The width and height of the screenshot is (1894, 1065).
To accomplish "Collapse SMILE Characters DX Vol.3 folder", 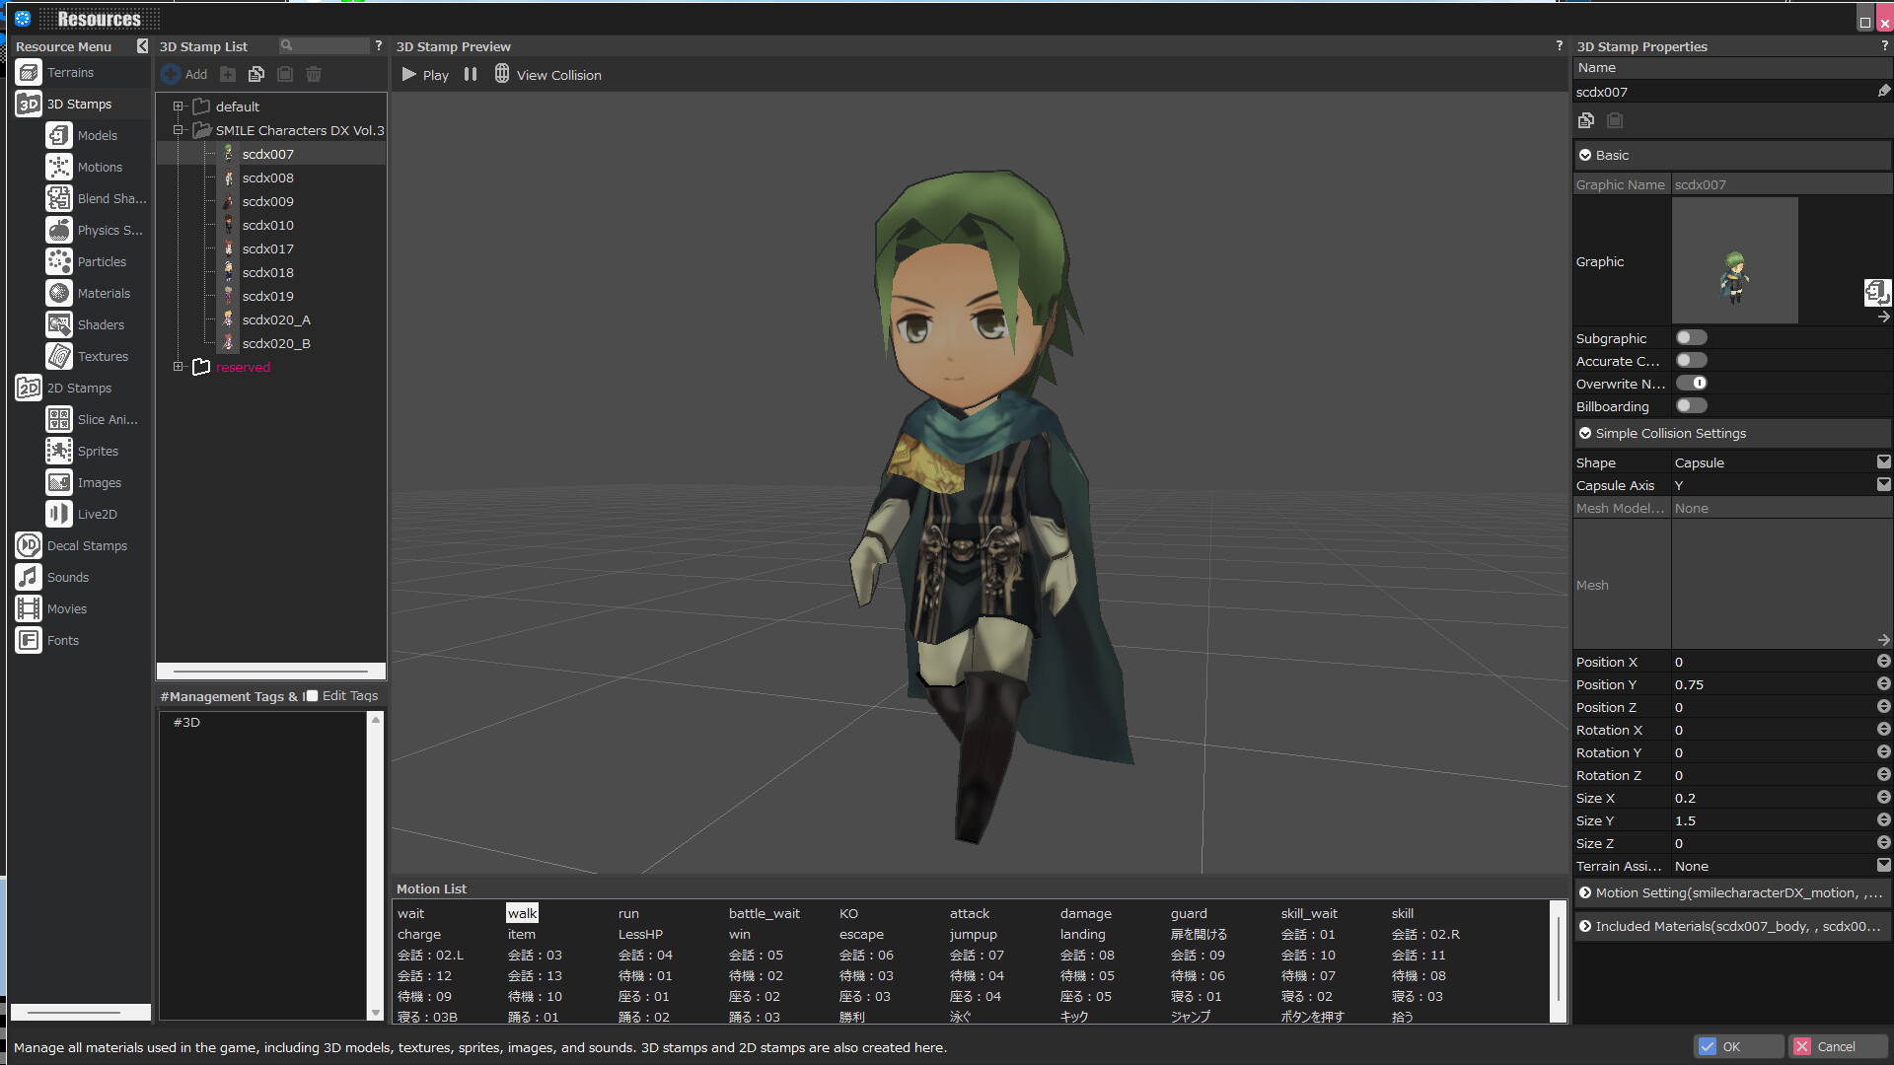I will 179,130.
